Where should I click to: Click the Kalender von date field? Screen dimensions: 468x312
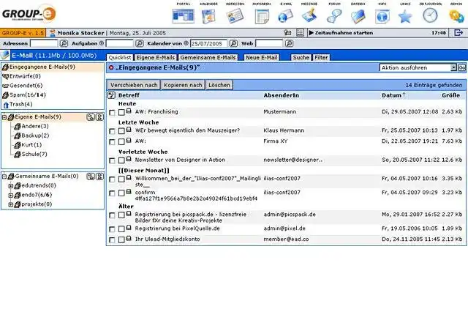pos(208,43)
